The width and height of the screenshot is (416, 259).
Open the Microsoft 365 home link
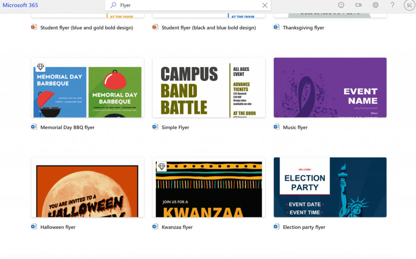click(x=20, y=5)
